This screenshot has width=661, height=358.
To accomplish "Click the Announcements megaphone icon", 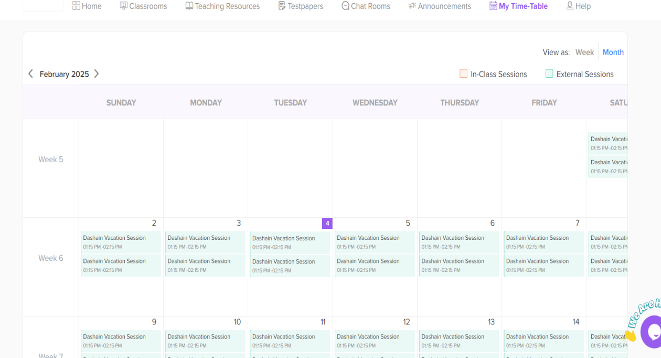I will 412,6.
